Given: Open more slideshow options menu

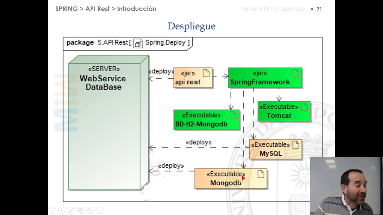Looking at the screenshot, I should click(x=100, y=210).
